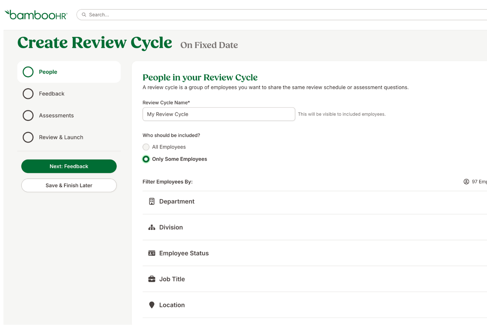Click the Next: Feedback button
Image resolution: width=487 pixels, height=325 pixels.
tap(69, 166)
